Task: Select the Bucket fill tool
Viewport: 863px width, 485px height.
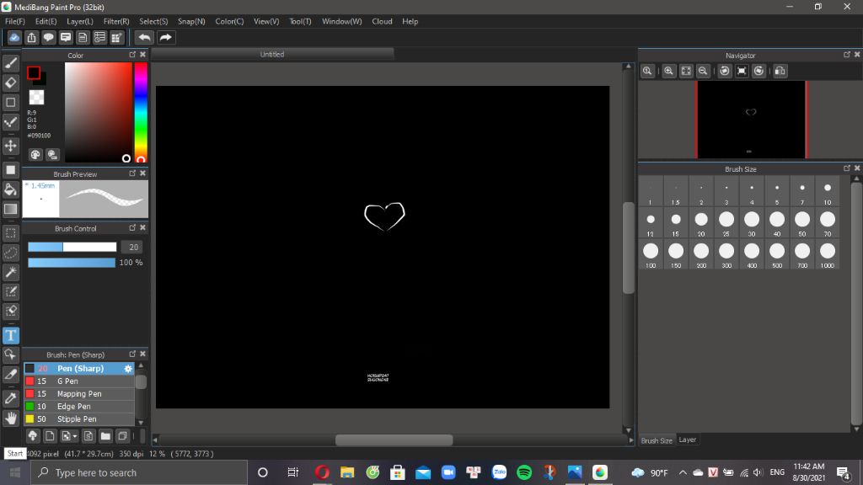Action: (10, 189)
